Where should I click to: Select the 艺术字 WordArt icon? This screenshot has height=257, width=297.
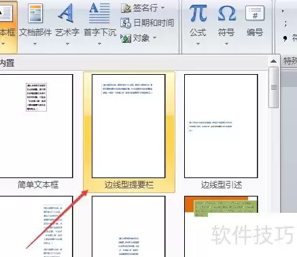click(67, 13)
